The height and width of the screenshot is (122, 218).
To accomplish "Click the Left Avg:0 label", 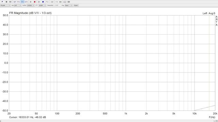I will 209,13.
